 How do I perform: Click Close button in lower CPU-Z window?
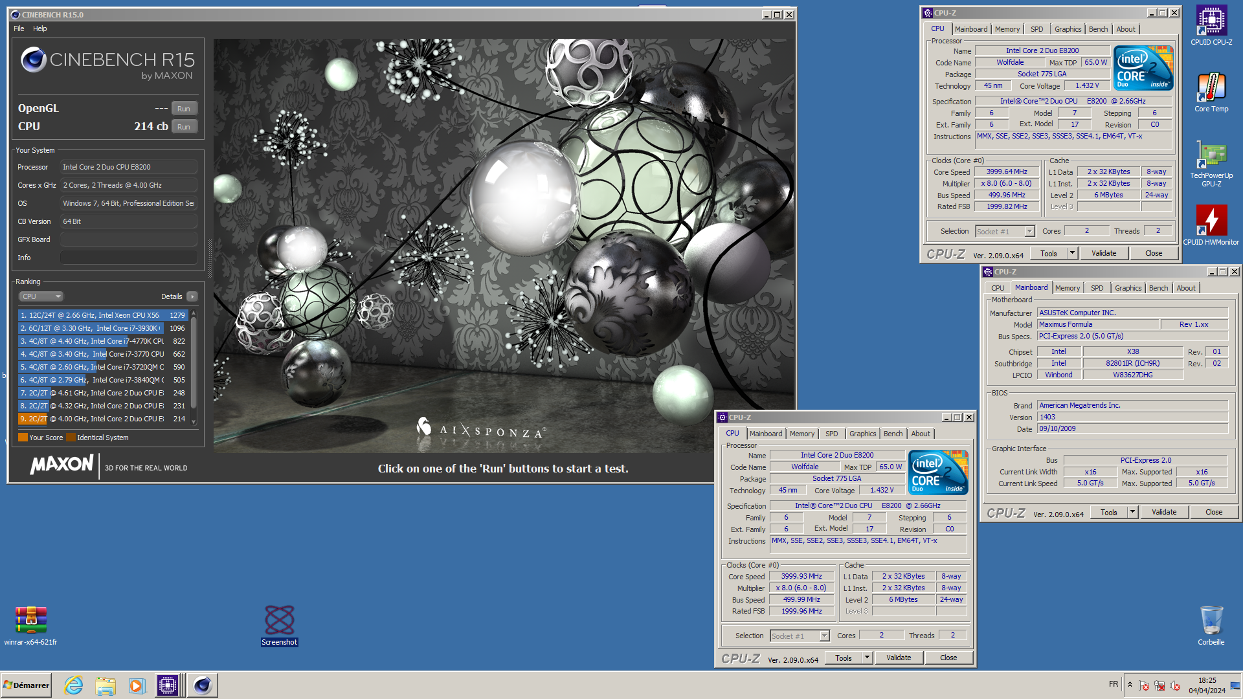pos(948,658)
